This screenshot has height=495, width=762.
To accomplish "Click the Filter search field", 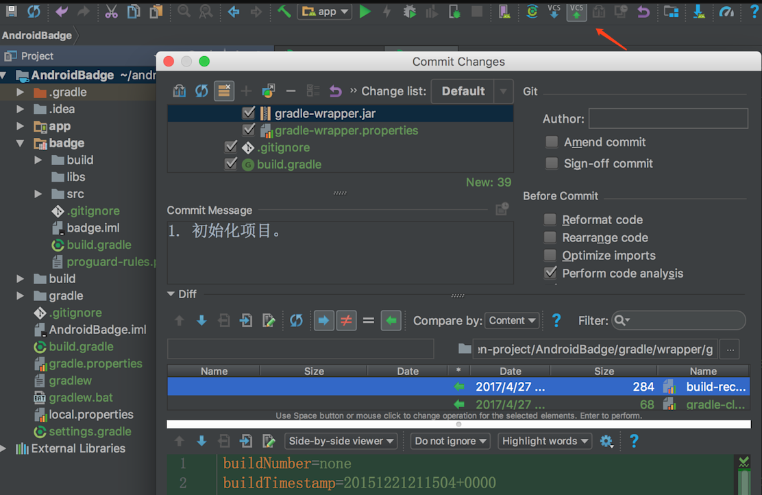I will [678, 320].
